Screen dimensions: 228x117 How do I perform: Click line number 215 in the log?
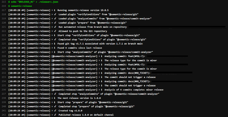pyautogui.click(x=4, y=2)
